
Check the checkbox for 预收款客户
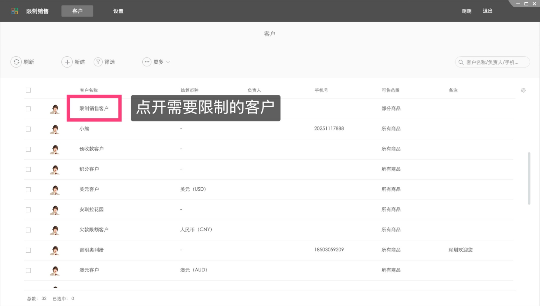click(x=28, y=149)
